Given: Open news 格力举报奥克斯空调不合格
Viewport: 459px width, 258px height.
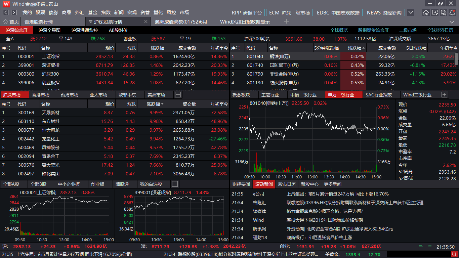Looking at the screenshot, I should (325, 211).
